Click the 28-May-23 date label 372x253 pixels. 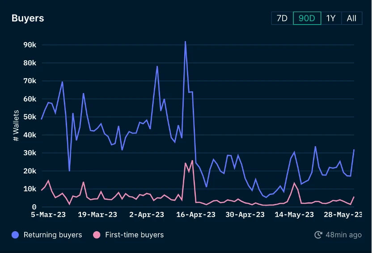tap(343, 215)
